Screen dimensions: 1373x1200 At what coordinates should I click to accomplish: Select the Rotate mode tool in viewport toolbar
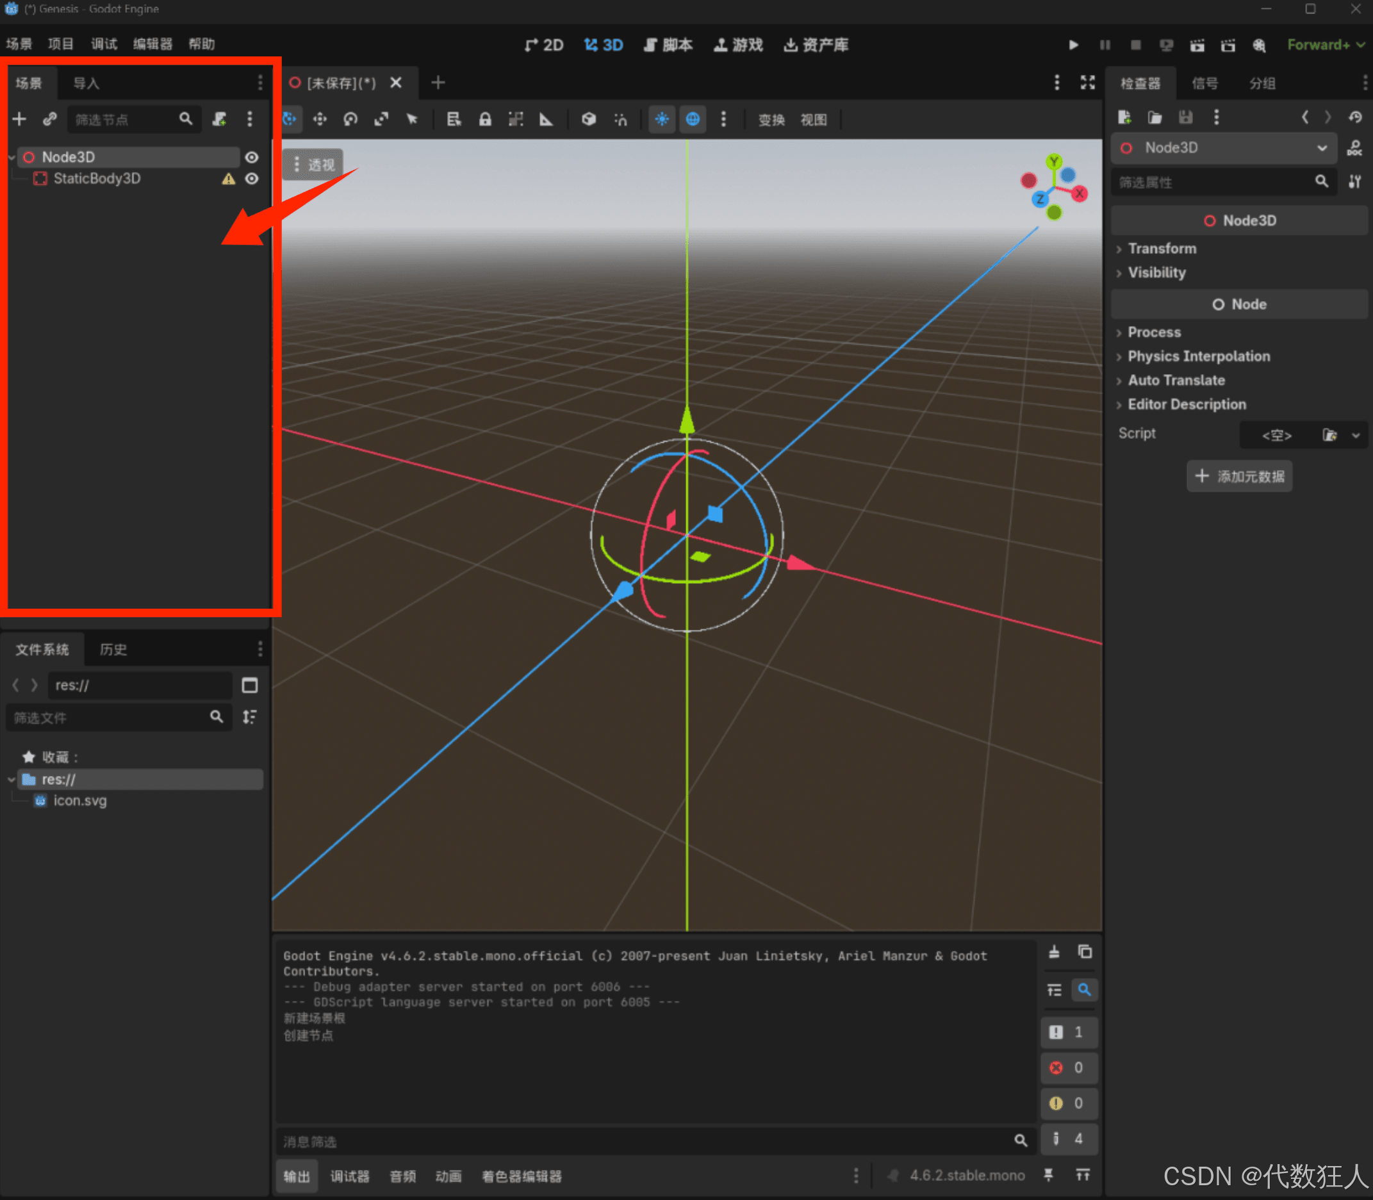(350, 119)
